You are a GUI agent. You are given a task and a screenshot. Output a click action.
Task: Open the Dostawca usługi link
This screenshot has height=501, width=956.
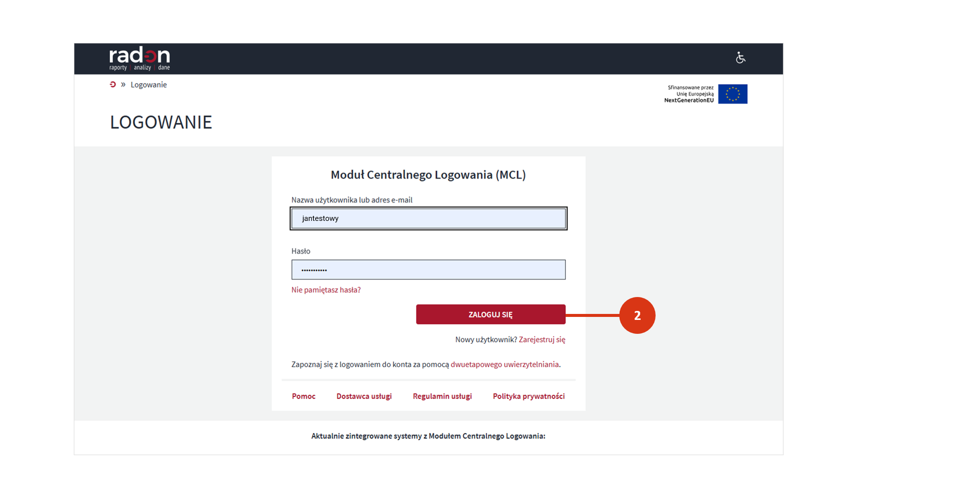364,397
